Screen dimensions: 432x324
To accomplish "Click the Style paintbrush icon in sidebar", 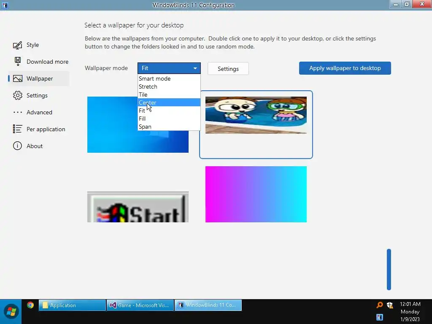I will 17,45.
